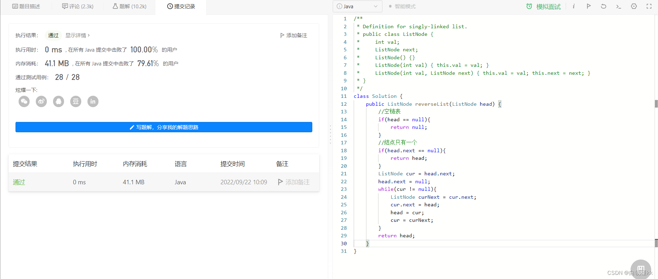Click the code line 'ListNode cur = head.next;'
Image resolution: width=658 pixels, height=279 pixels.
(416, 174)
